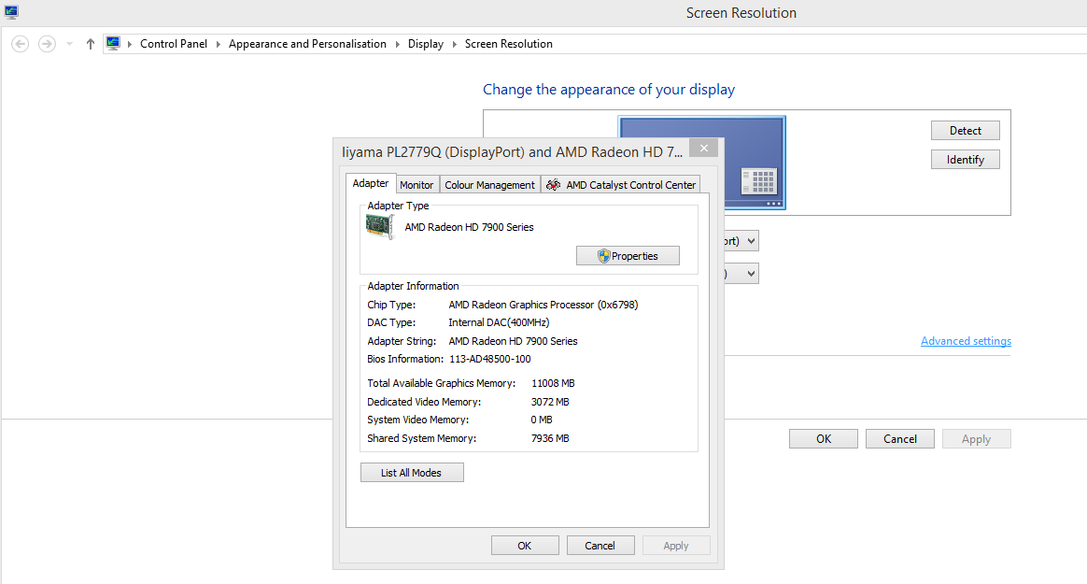The height and width of the screenshot is (584, 1087).
Task: Go back using the back arrow
Action: (x=21, y=44)
